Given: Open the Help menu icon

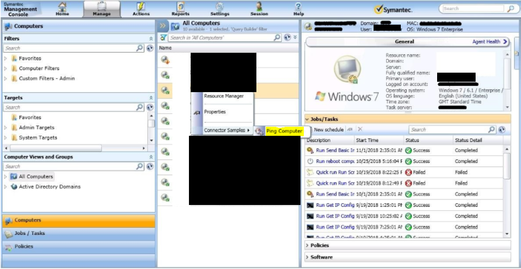Looking at the screenshot, I should click(298, 6).
